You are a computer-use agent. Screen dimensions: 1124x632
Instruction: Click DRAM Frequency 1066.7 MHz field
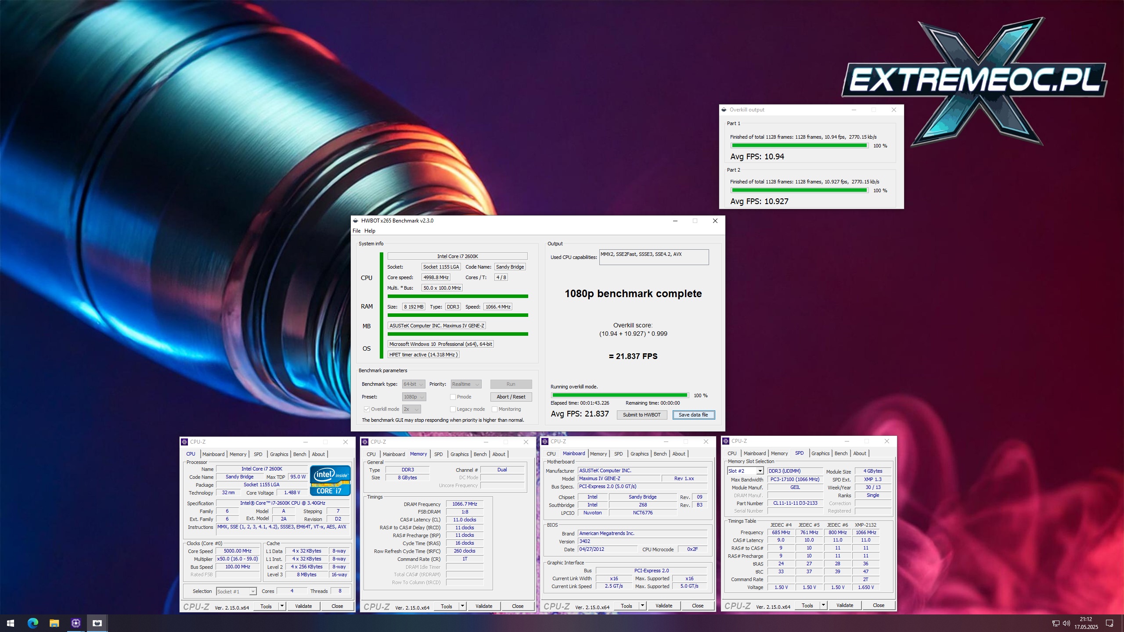point(465,504)
